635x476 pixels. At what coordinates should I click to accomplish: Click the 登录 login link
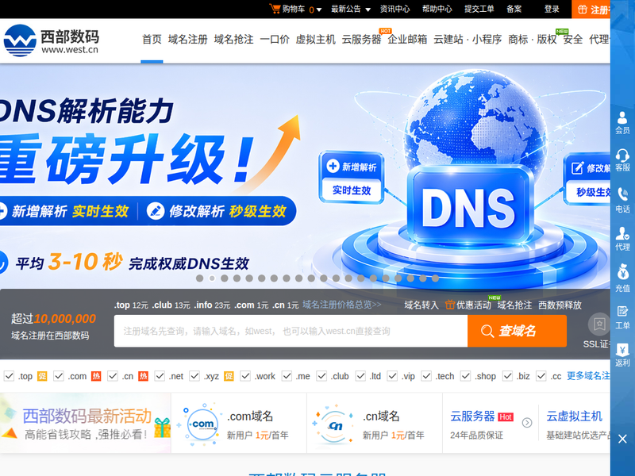pos(552,9)
